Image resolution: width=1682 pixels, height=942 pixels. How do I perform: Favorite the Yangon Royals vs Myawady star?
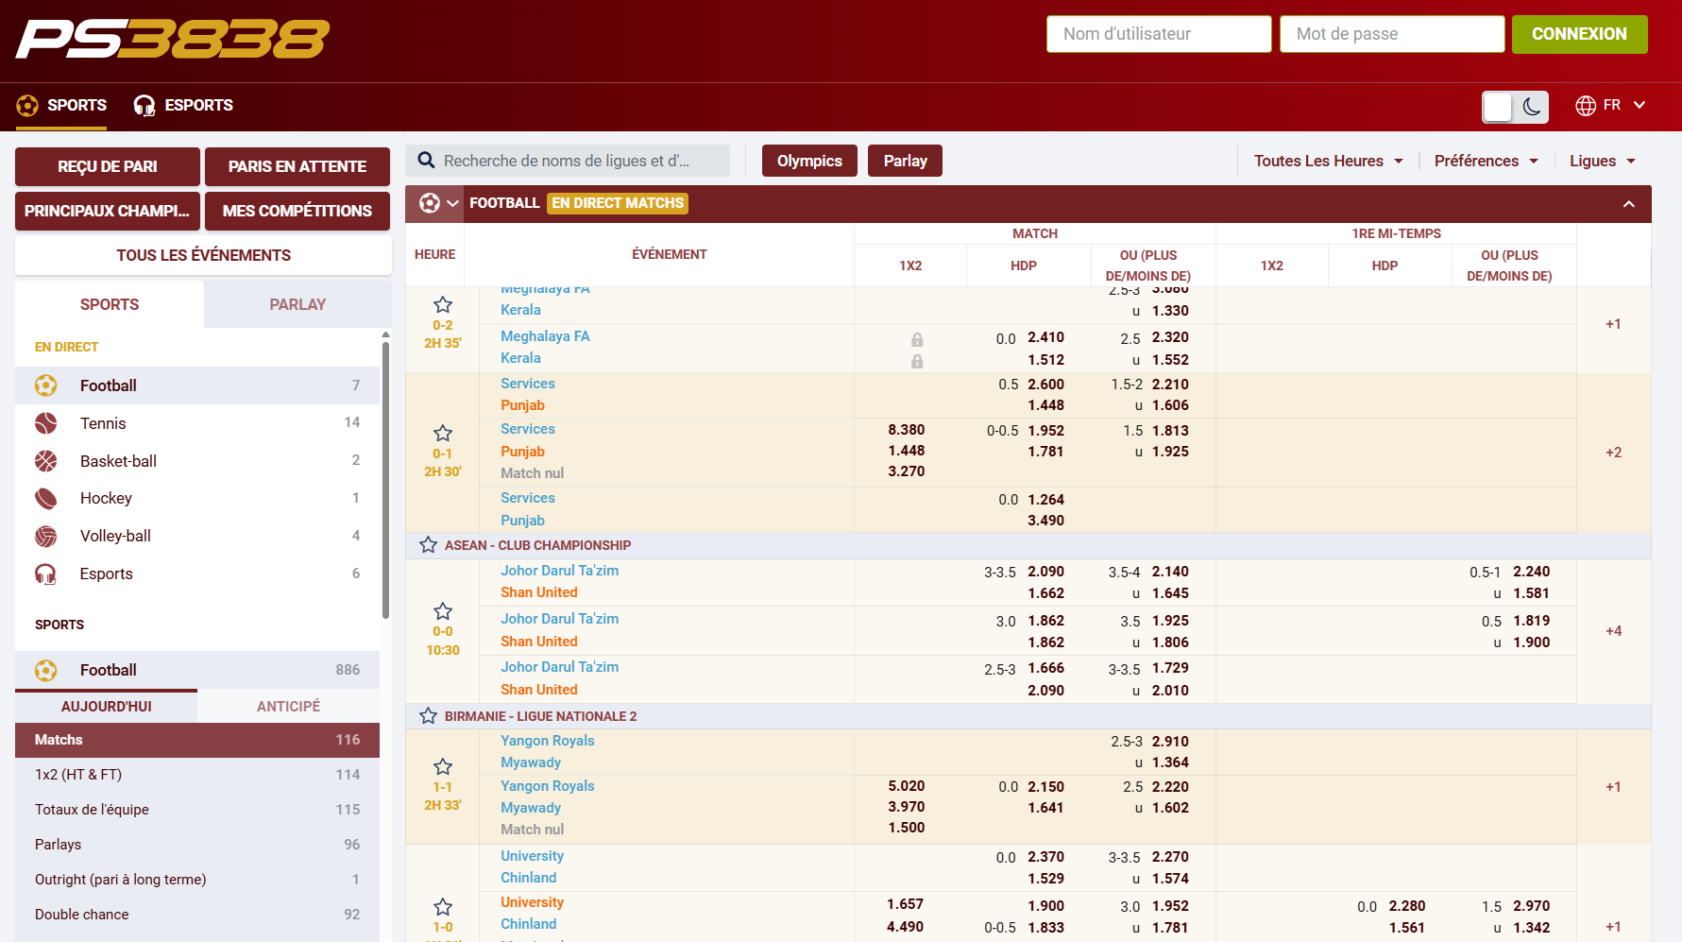pyautogui.click(x=443, y=767)
